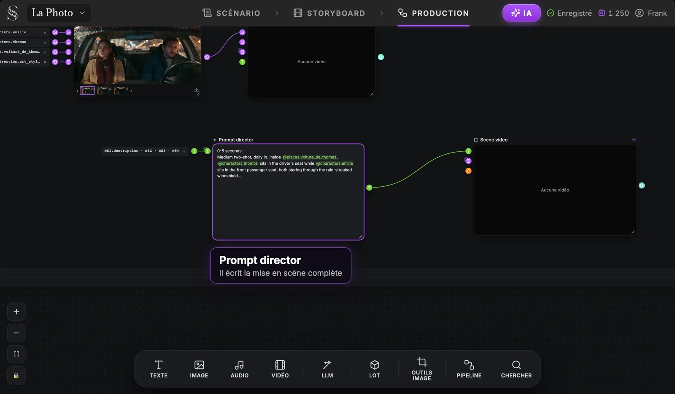Select the Lot tool in the toolbar
Screen dimensions: 675x394
(x=375, y=369)
